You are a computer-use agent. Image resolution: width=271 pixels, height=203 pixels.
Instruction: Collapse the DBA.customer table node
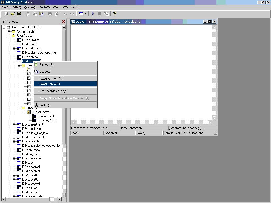pyautogui.click(x=14, y=61)
